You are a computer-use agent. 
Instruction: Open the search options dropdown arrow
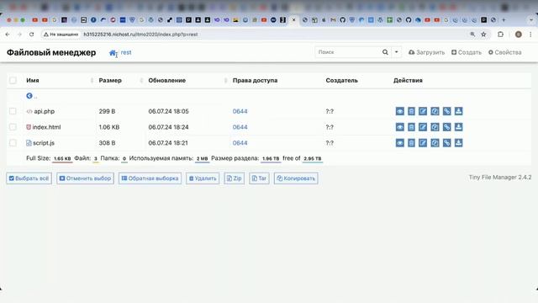396,52
